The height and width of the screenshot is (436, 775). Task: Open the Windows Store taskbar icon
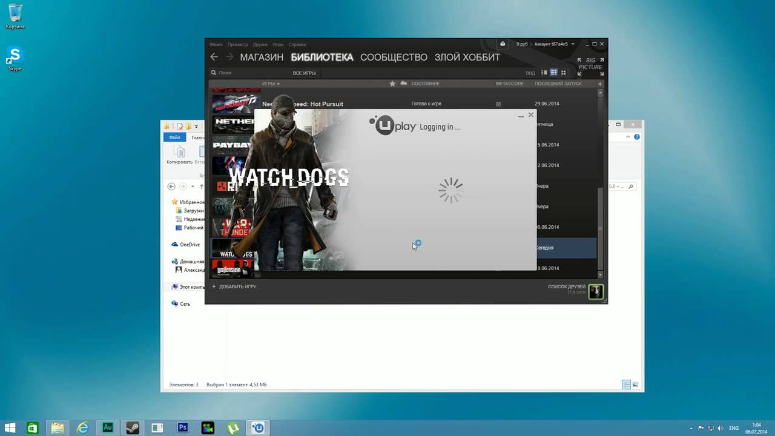click(33, 428)
